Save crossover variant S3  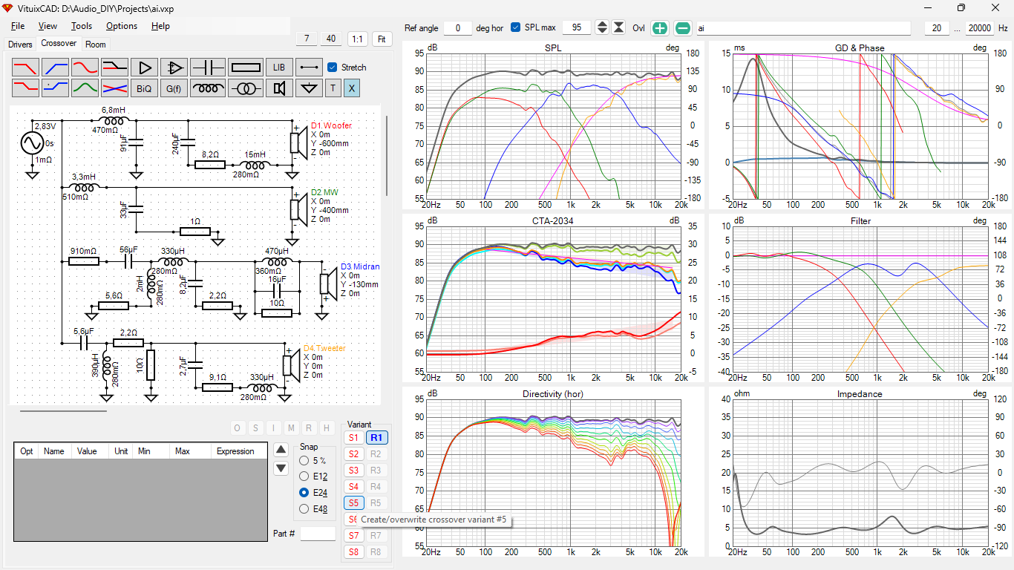[x=354, y=471]
